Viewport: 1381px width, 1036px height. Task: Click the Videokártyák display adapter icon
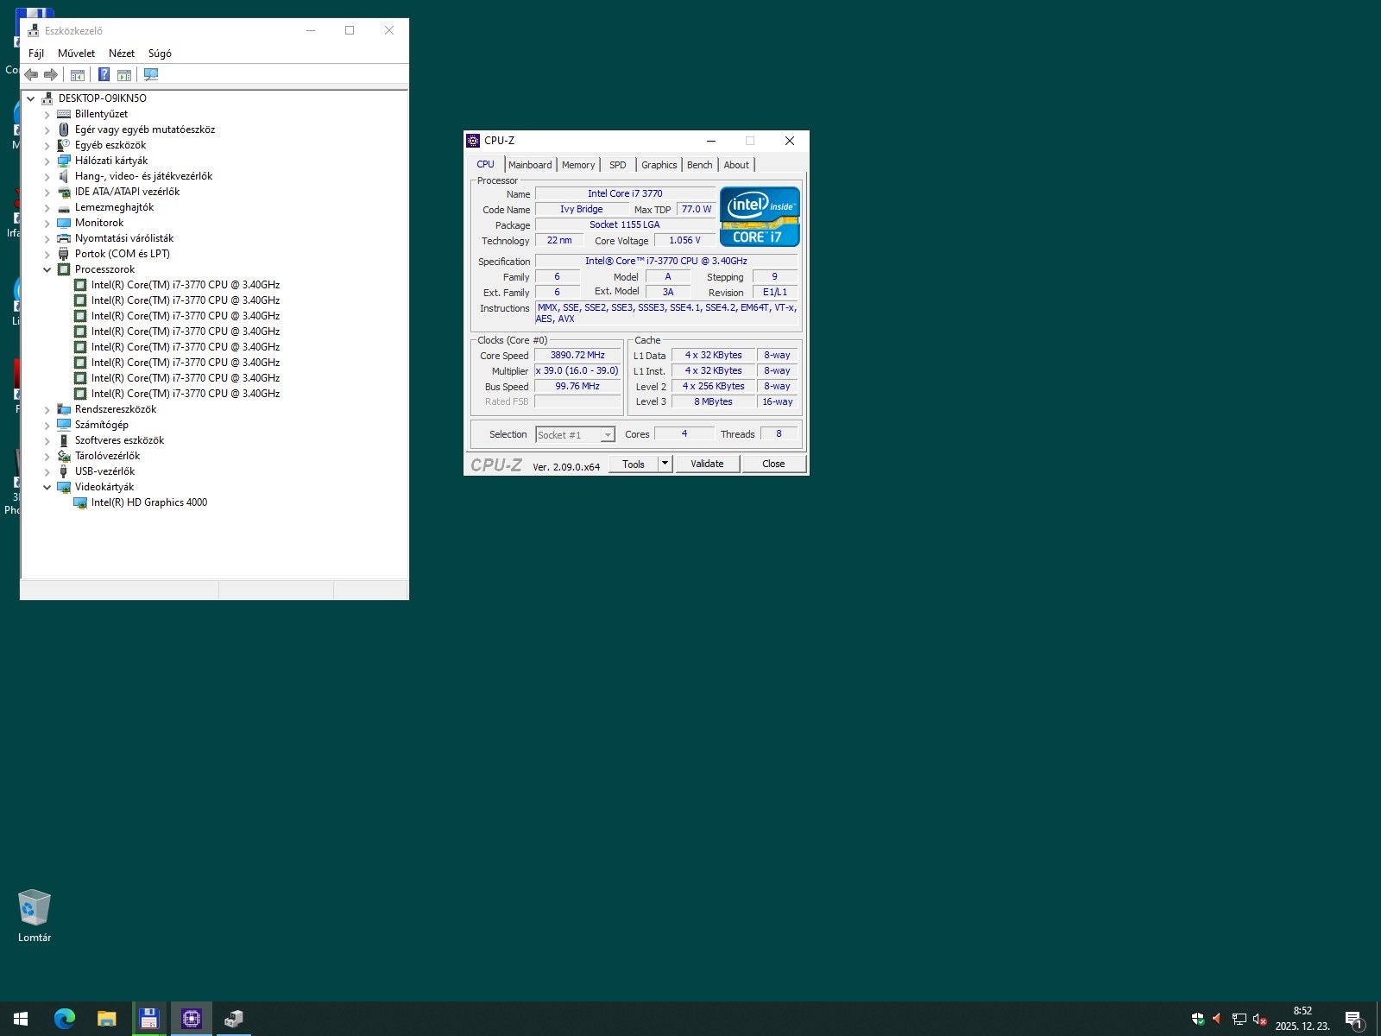[64, 487]
